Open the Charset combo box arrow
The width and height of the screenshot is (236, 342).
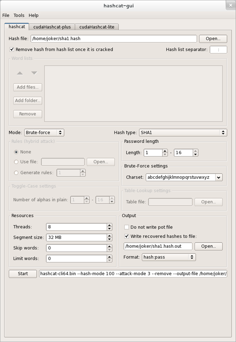pos(218,177)
